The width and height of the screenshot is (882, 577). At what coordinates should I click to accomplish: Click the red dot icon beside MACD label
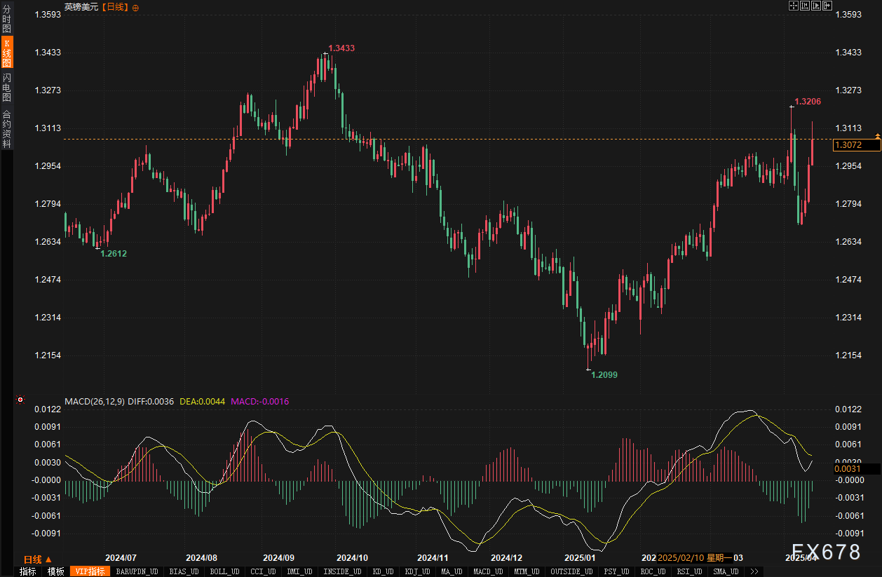pyautogui.click(x=20, y=400)
